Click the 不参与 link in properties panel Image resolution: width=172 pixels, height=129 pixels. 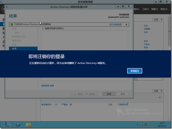point(147,44)
